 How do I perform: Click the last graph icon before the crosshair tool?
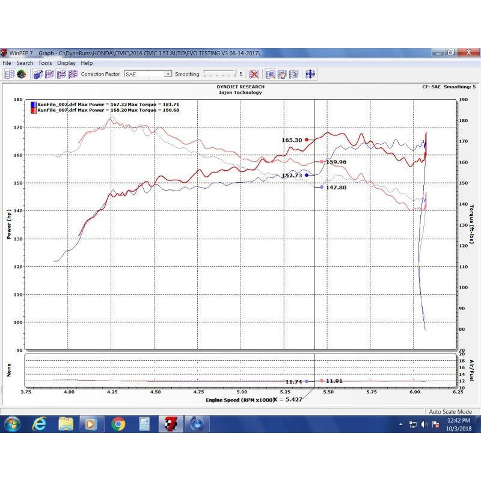click(x=295, y=74)
